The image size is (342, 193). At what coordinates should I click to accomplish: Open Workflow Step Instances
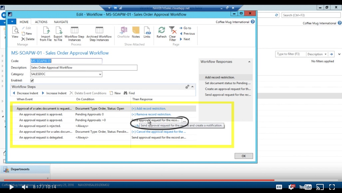tap(74, 34)
